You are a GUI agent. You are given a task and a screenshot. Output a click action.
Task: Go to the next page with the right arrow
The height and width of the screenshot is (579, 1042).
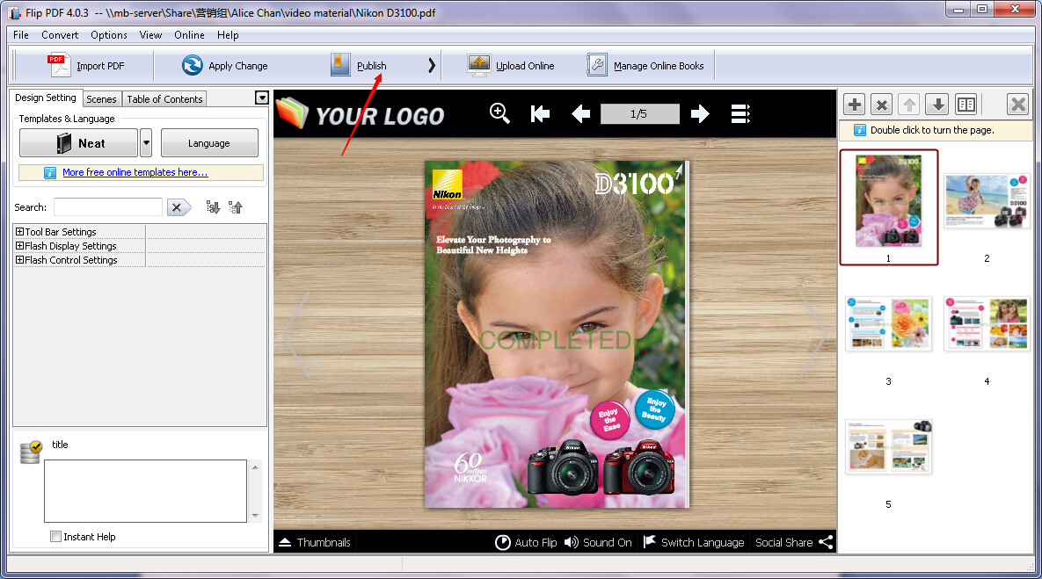point(700,114)
